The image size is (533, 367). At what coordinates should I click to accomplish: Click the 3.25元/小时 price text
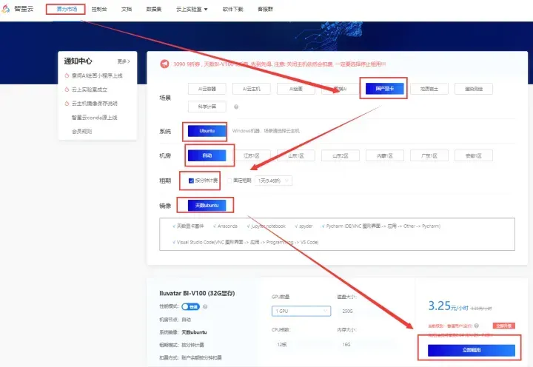click(449, 306)
